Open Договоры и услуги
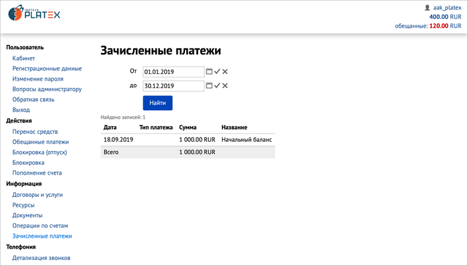Screen dimensions: 468x266 coord(37,195)
